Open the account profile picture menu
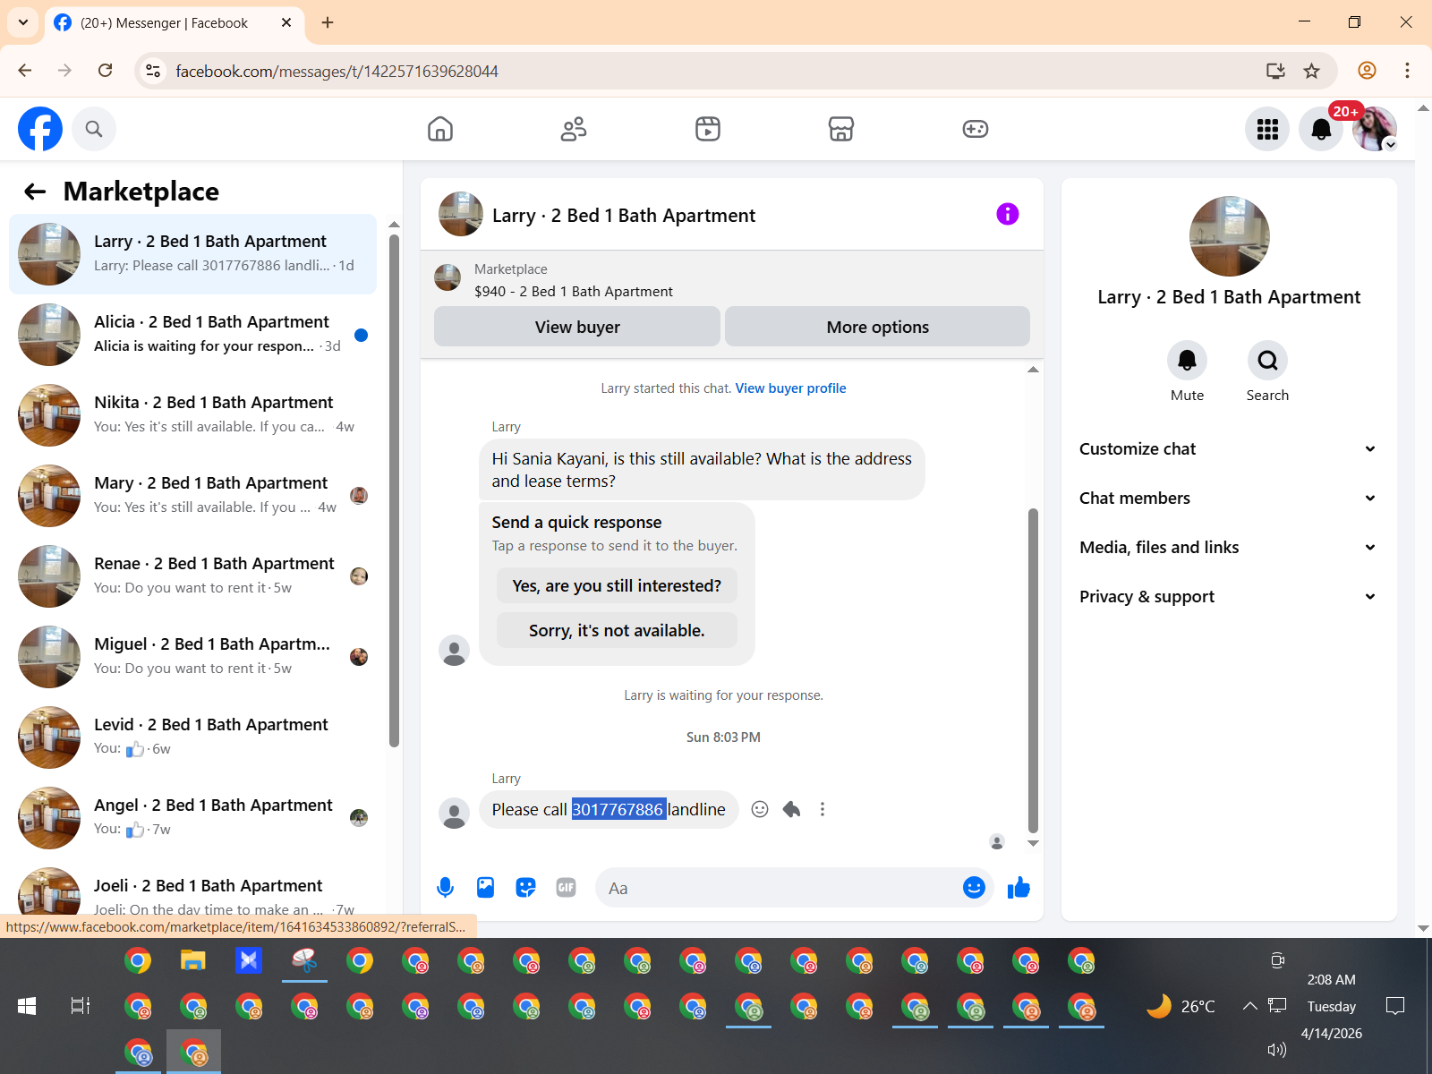 (x=1375, y=129)
